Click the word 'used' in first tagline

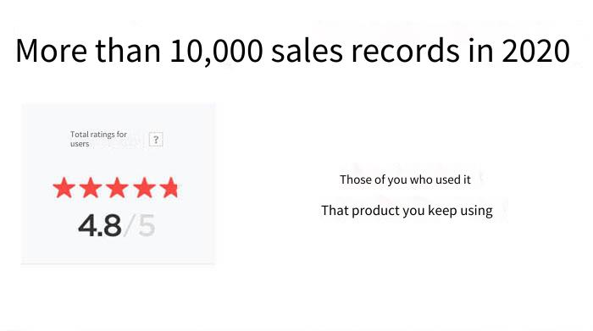click(x=448, y=179)
